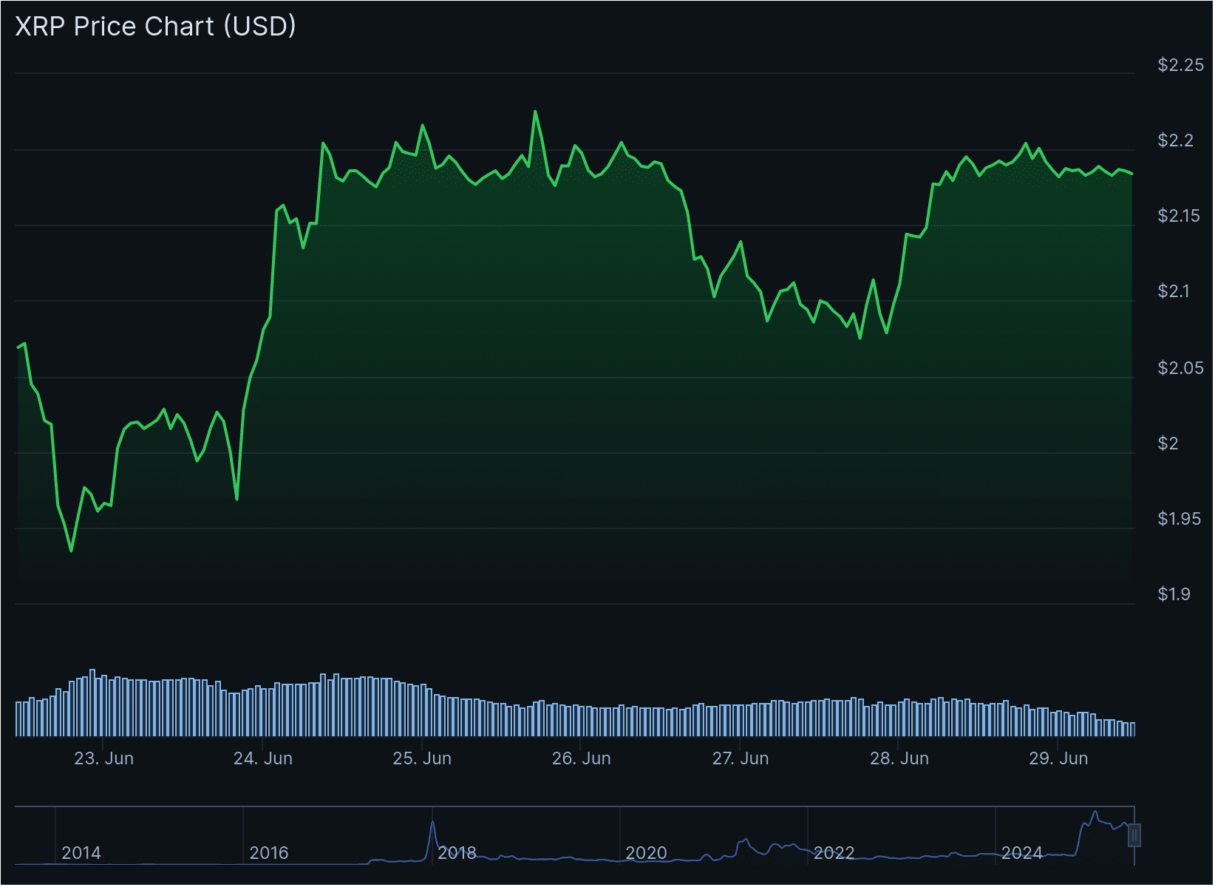Screen dimensions: 1215x887
Task: Click the '23. Jun' date label
Action: click(104, 758)
